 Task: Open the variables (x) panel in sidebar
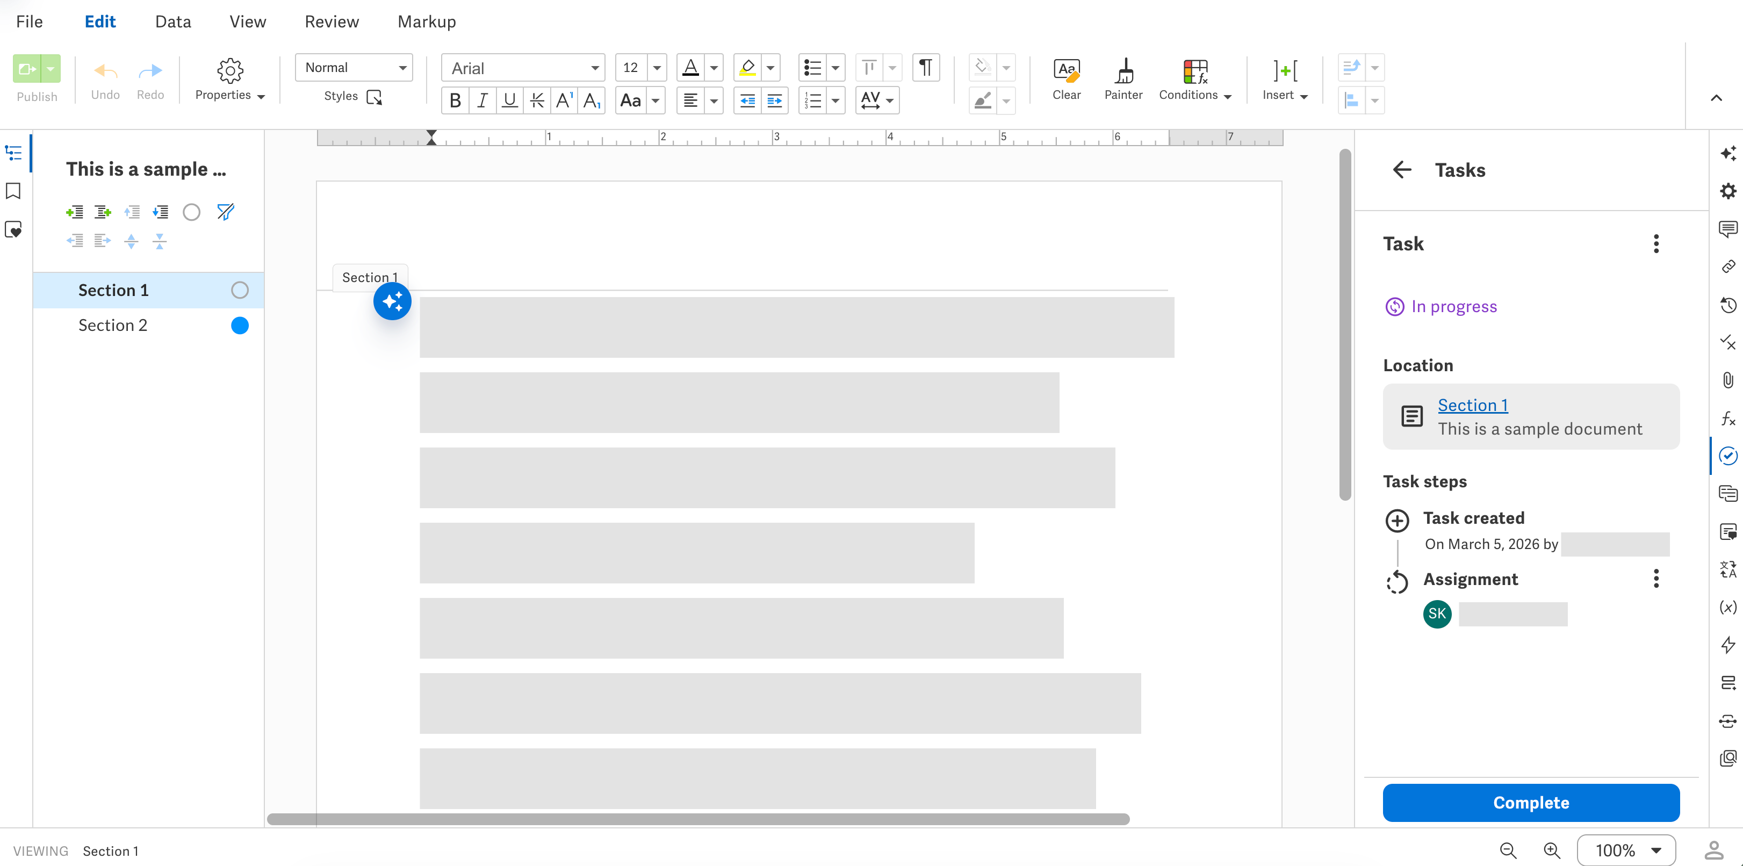click(1728, 607)
